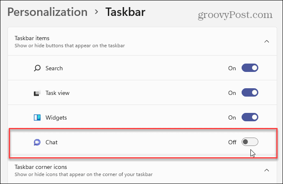Collapse the Taskbar items section chevron

click(267, 41)
